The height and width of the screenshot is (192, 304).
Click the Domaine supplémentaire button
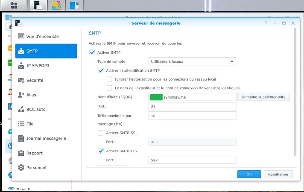(x=263, y=97)
